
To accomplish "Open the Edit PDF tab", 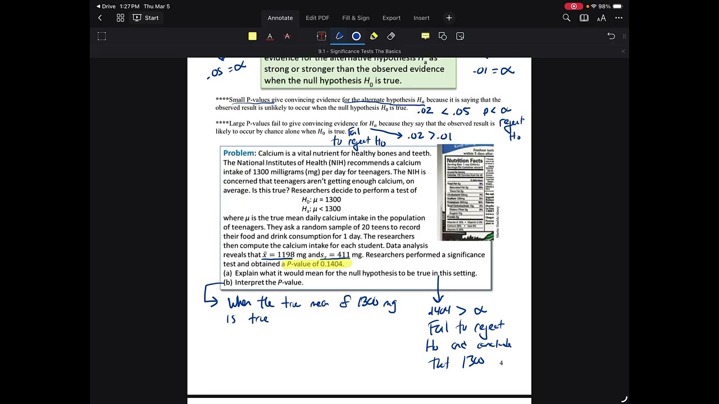I will coord(317,18).
